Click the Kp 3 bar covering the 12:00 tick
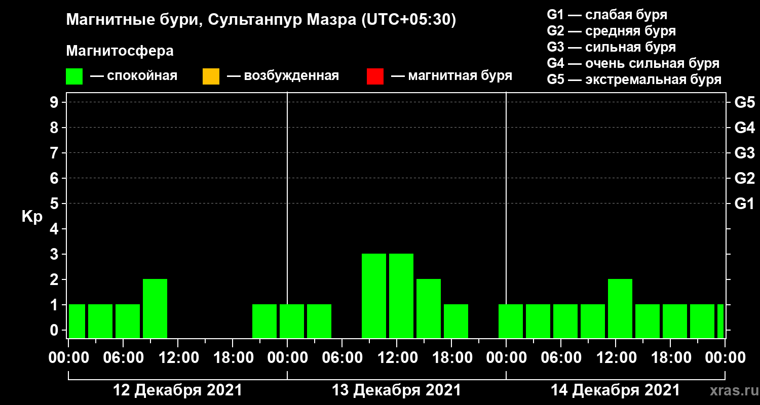The height and width of the screenshot is (405, 760). tap(401, 296)
